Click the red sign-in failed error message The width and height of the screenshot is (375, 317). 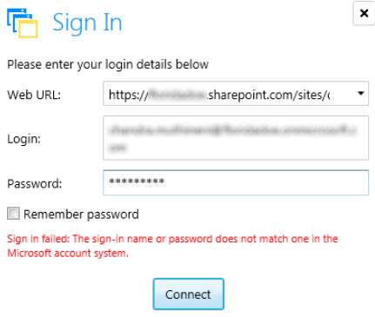[x=172, y=246]
